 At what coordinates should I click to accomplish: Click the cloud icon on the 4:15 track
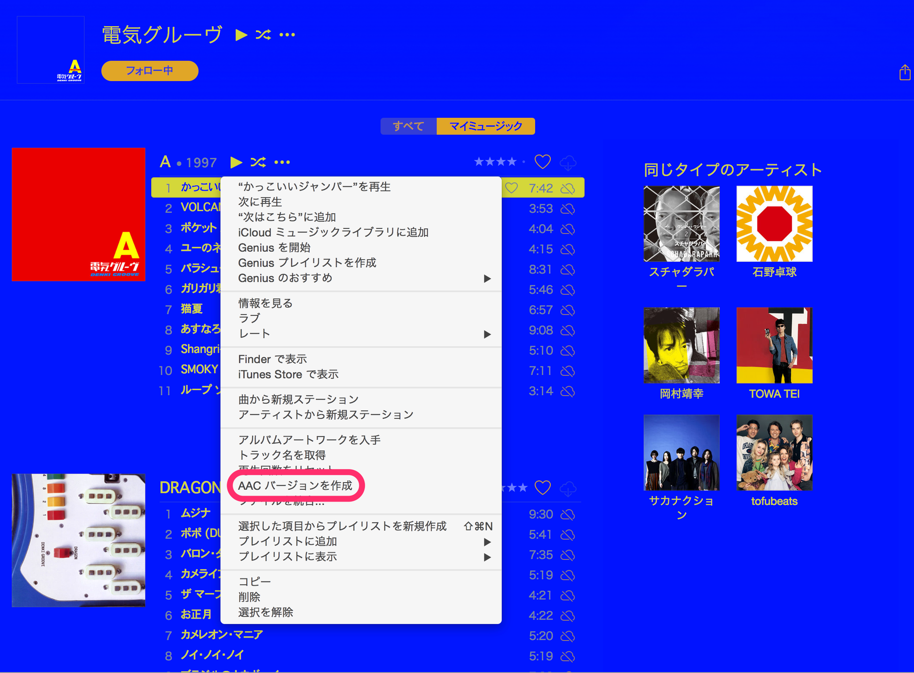pyautogui.click(x=568, y=249)
